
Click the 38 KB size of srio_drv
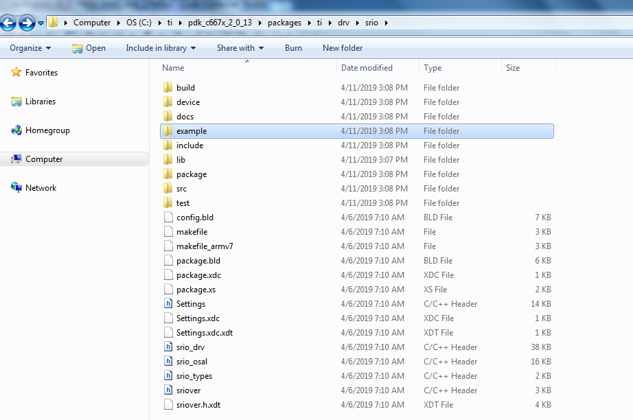(x=541, y=347)
